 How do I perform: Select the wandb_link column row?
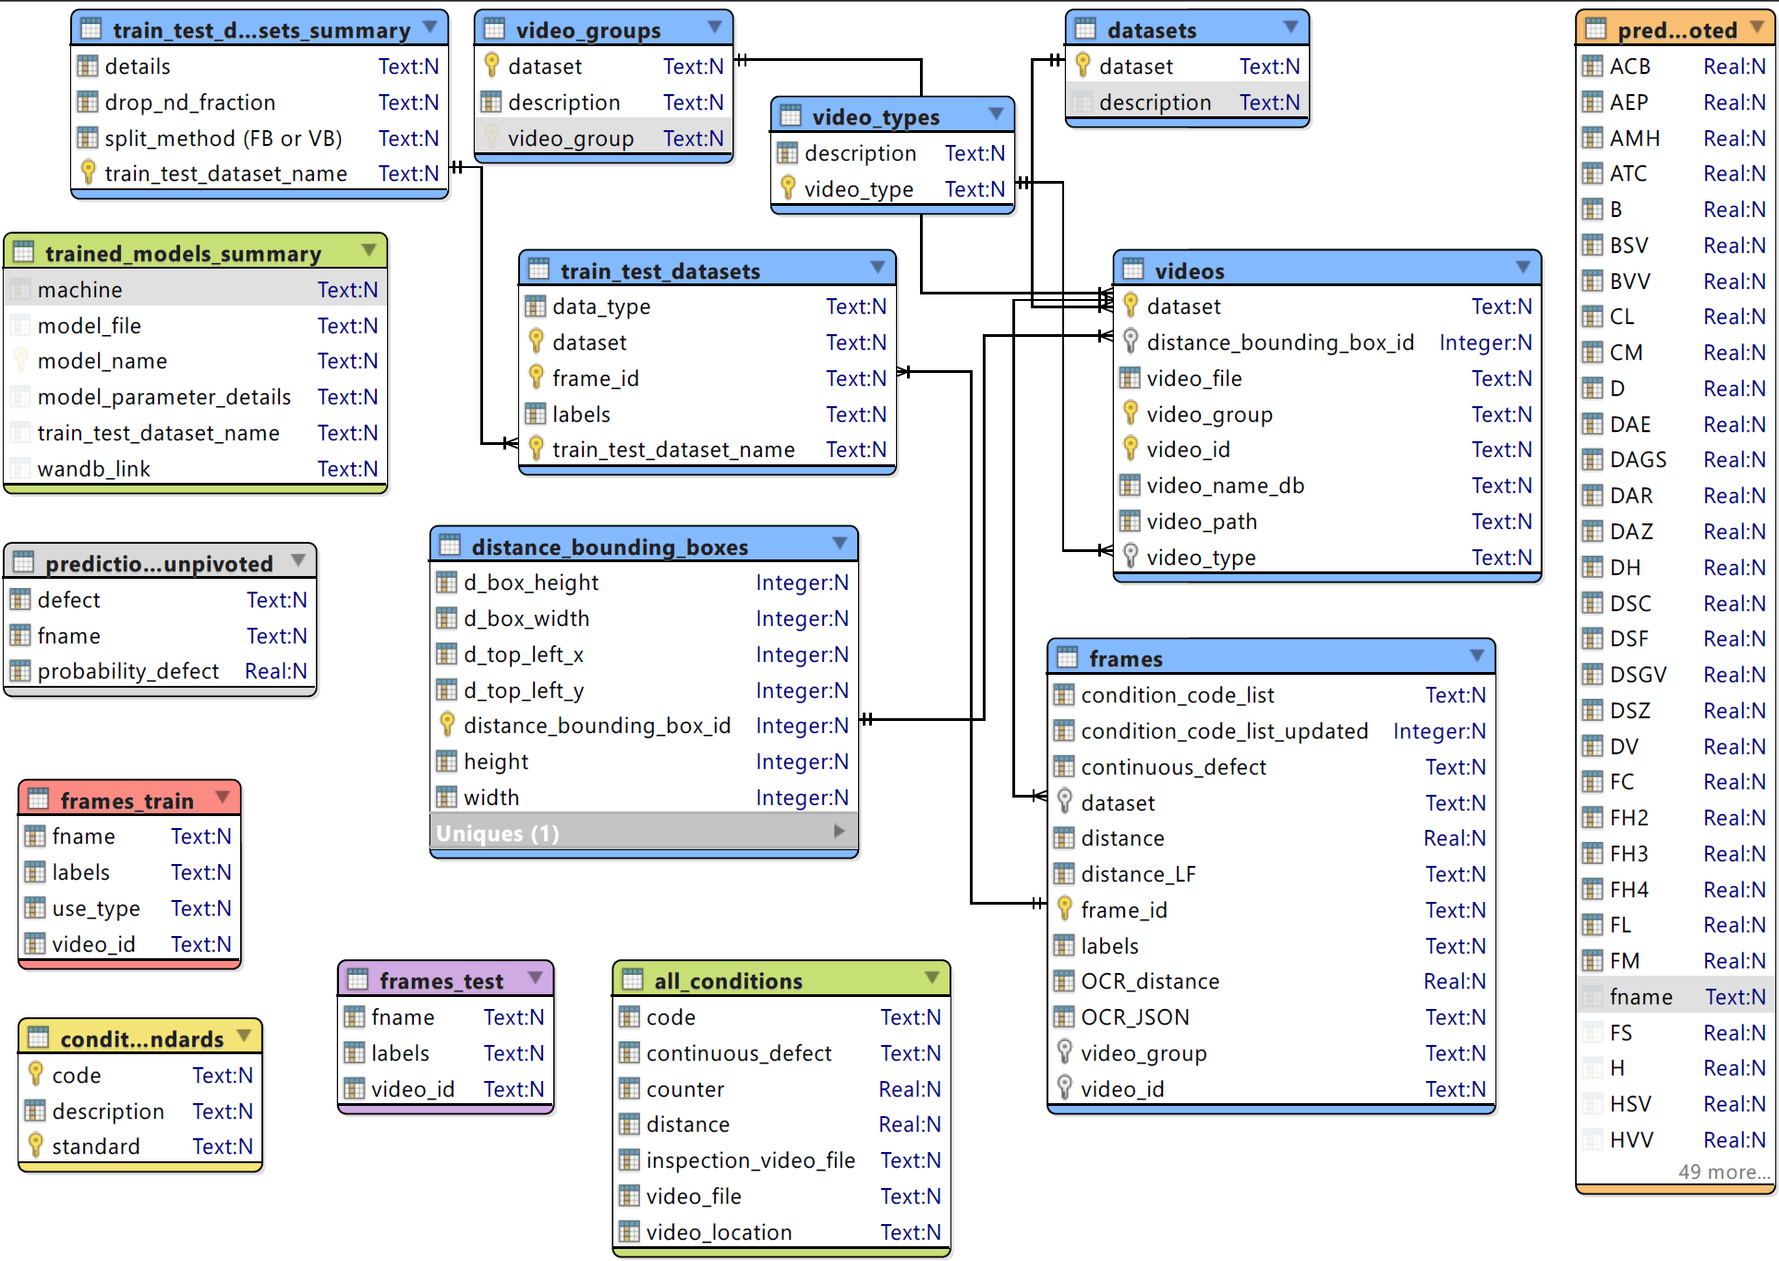(x=196, y=469)
